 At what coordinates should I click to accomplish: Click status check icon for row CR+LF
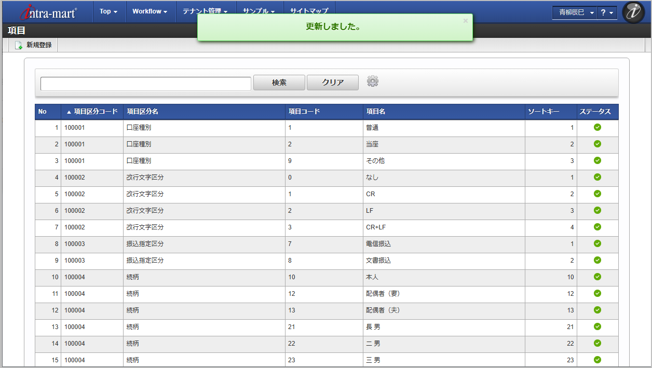[x=597, y=227]
